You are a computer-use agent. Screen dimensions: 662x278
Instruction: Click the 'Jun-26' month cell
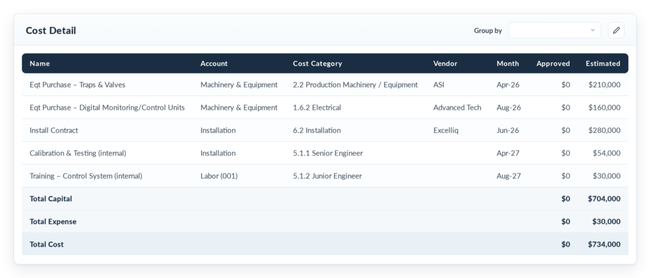click(x=508, y=130)
